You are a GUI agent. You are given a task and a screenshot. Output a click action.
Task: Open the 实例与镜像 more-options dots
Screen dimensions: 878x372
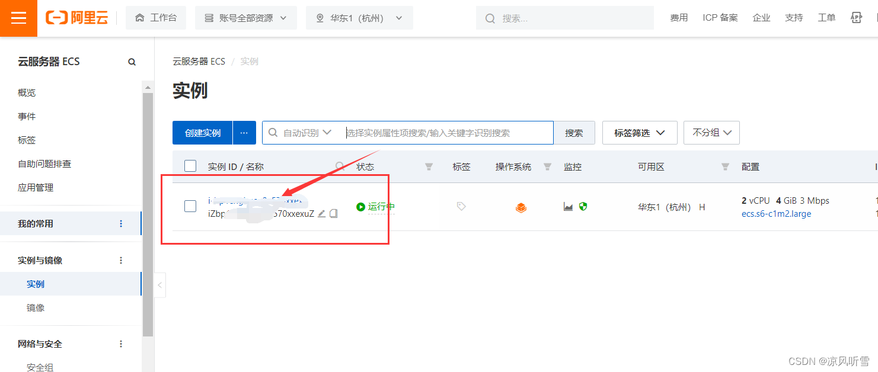[x=121, y=261]
